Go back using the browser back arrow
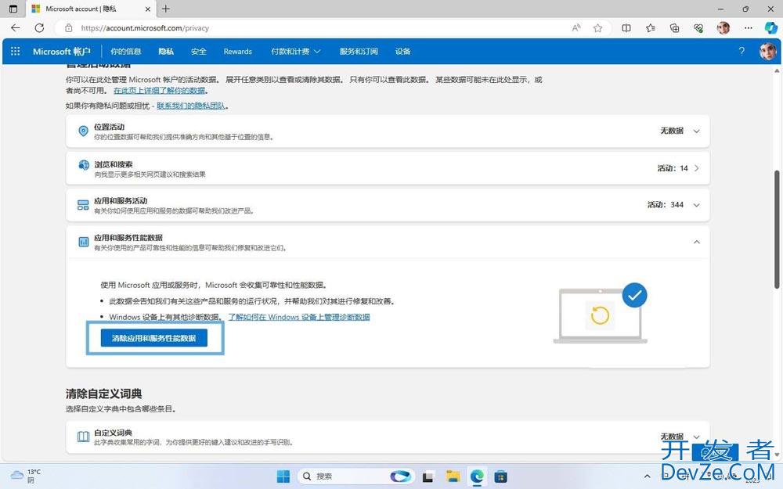The image size is (783, 489). pos(16,28)
